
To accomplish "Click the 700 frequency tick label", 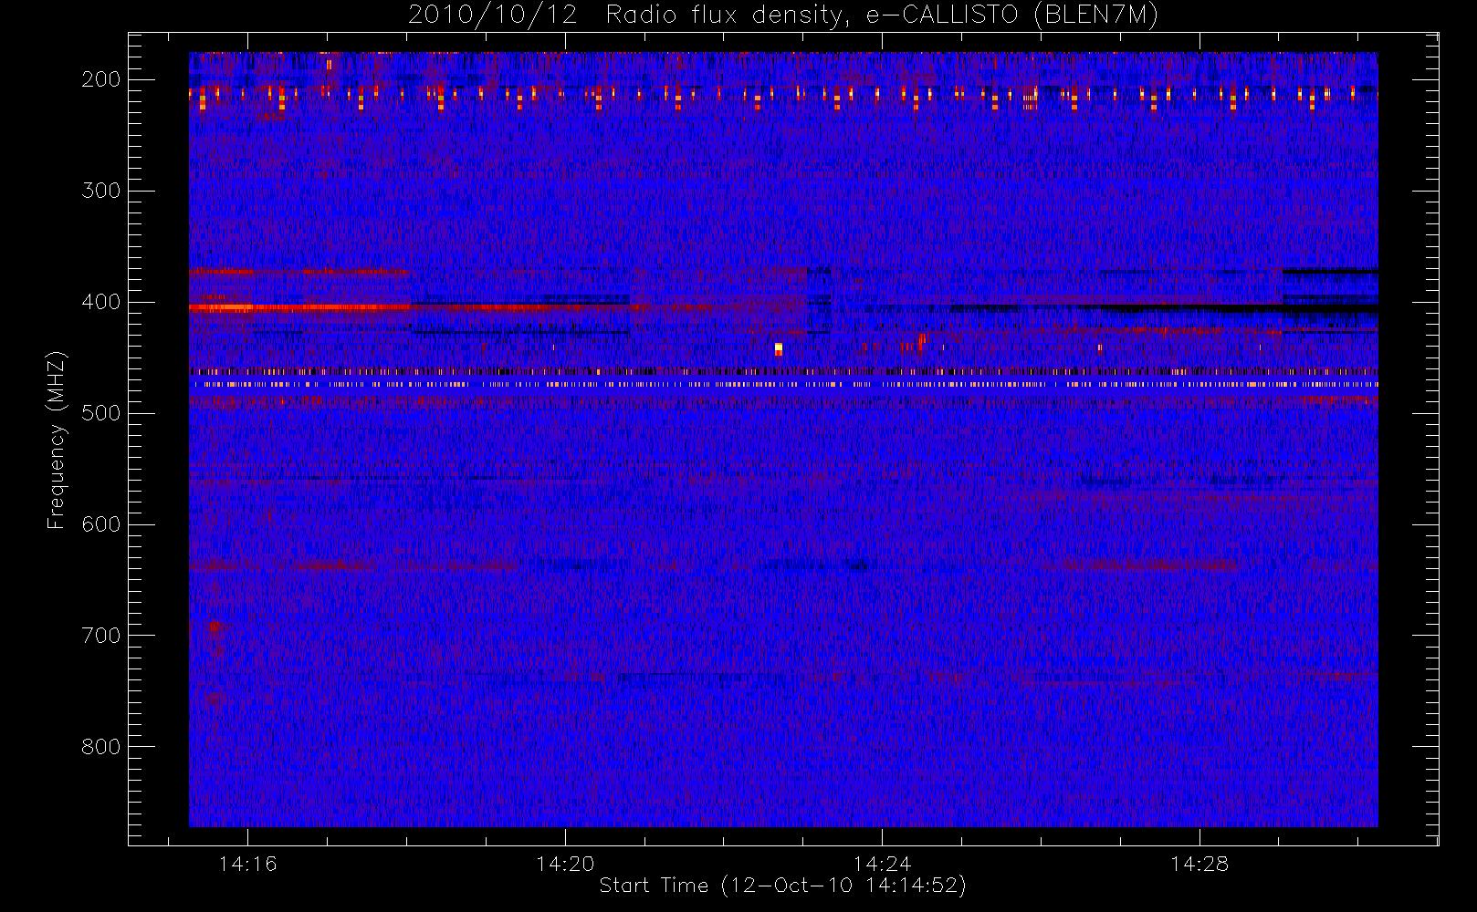I will (x=101, y=636).
